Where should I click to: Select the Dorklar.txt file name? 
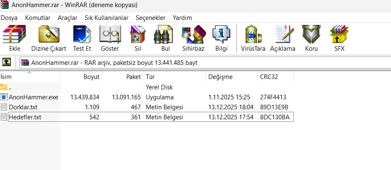(x=23, y=107)
